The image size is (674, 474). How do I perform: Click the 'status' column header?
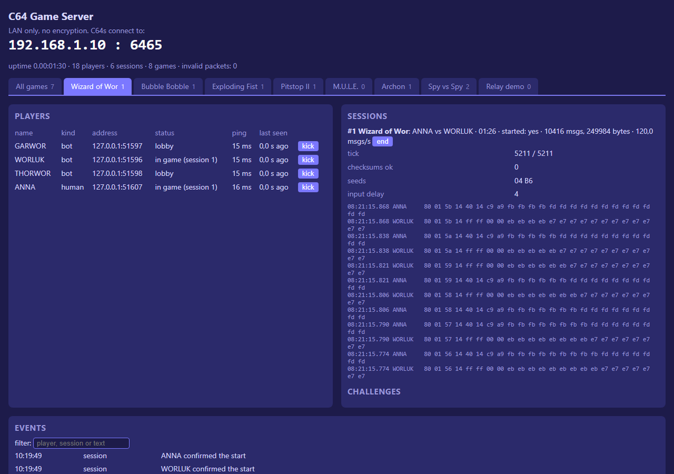pos(165,133)
